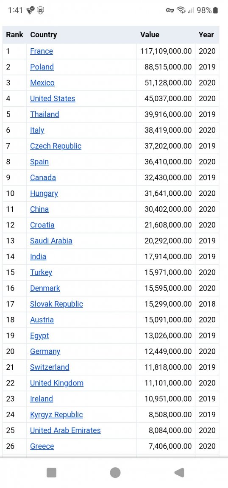228x488 pixels.
Task: Click the Year column header
Action: click(x=206, y=35)
